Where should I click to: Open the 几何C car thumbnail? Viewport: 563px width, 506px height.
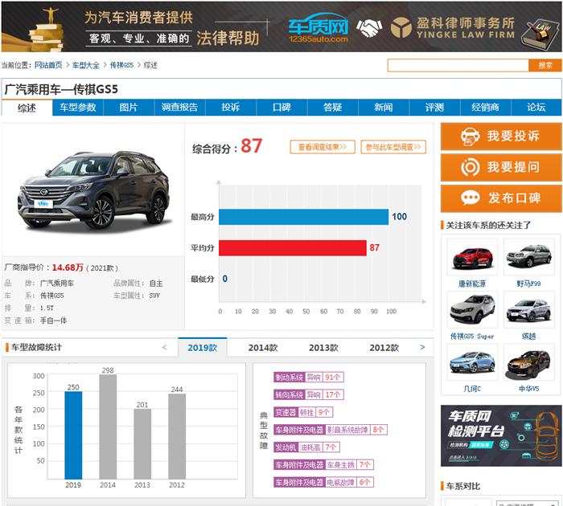coord(472,362)
